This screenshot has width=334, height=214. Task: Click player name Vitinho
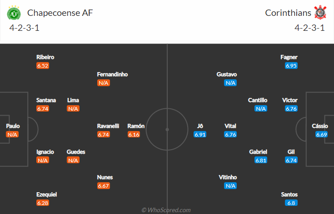coord(228,177)
